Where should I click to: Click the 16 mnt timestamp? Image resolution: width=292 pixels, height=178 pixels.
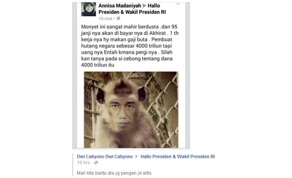[105, 19]
